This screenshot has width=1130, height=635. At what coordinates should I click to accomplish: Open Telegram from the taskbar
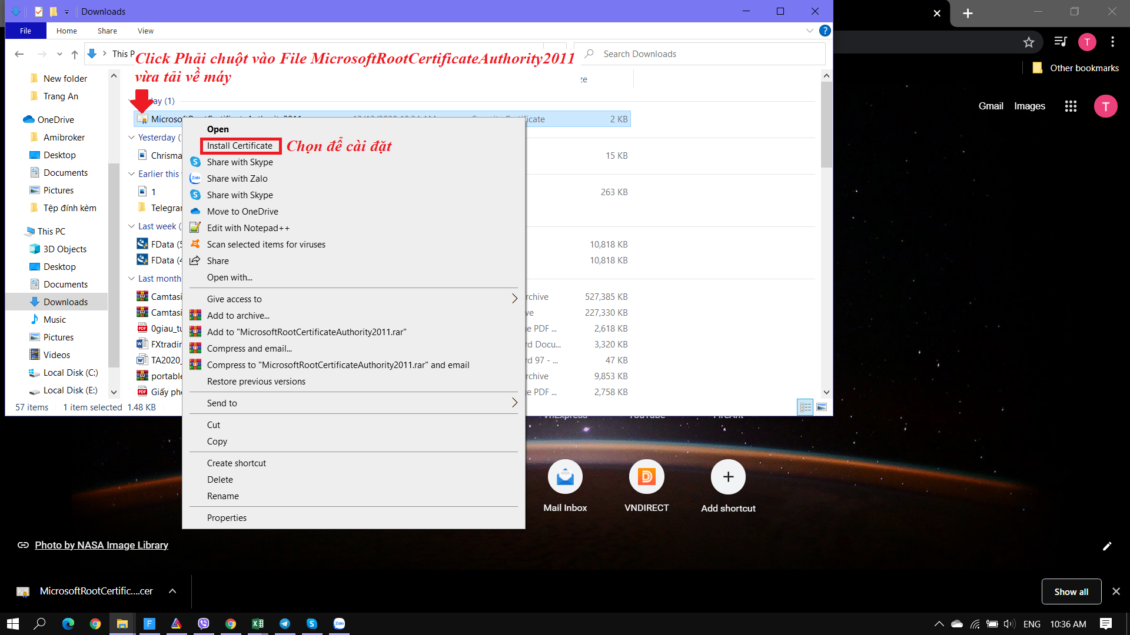tap(285, 624)
